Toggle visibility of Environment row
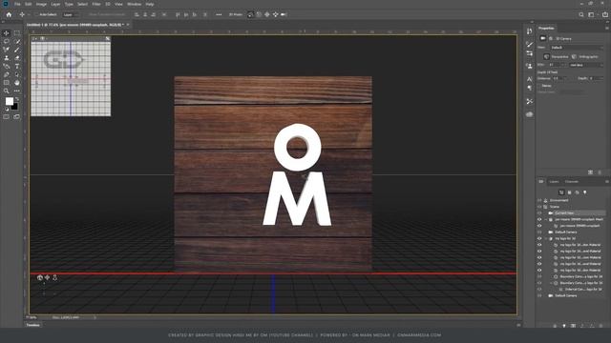611x343 pixels. tap(539, 200)
